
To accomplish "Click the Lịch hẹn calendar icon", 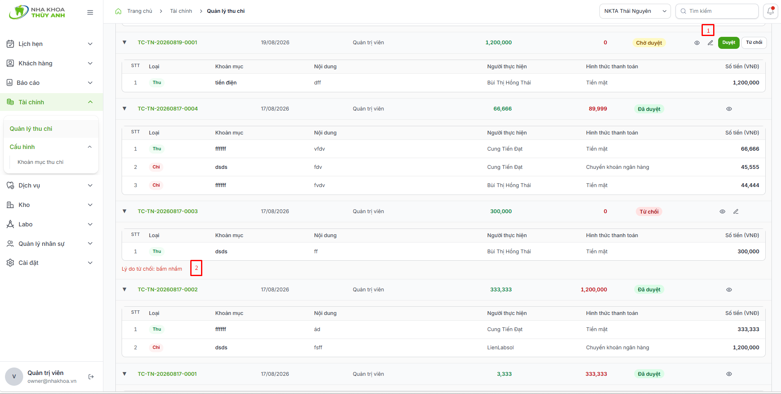I will [x=10, y=44].
